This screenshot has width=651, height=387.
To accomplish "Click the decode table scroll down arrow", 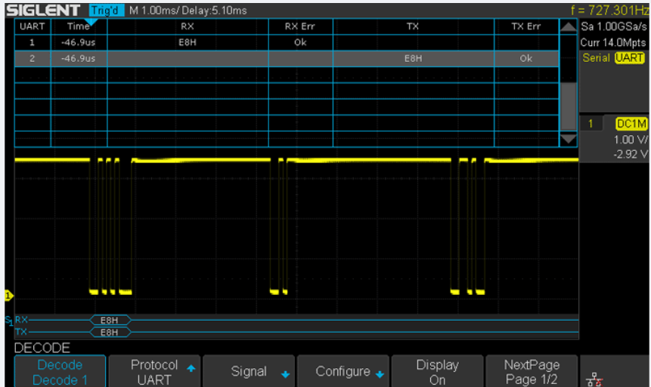I will click(x=568, y=139).
